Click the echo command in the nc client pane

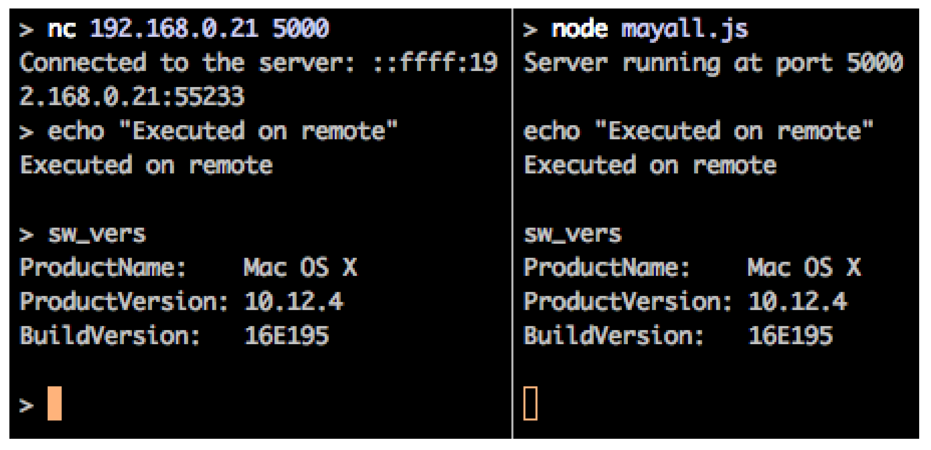coord(222,131)
